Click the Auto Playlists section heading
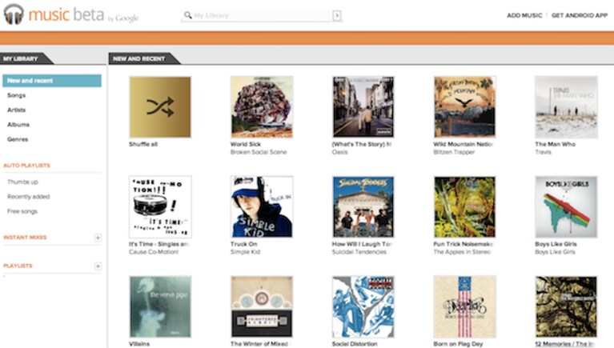 pyautogui.click(x=26, y=165)
